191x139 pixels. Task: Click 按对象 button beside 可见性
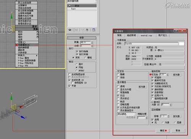point(176,75)
